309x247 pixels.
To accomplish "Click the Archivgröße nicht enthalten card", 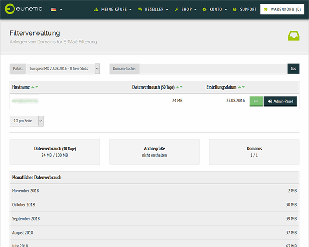I will (x=154, y=152).
